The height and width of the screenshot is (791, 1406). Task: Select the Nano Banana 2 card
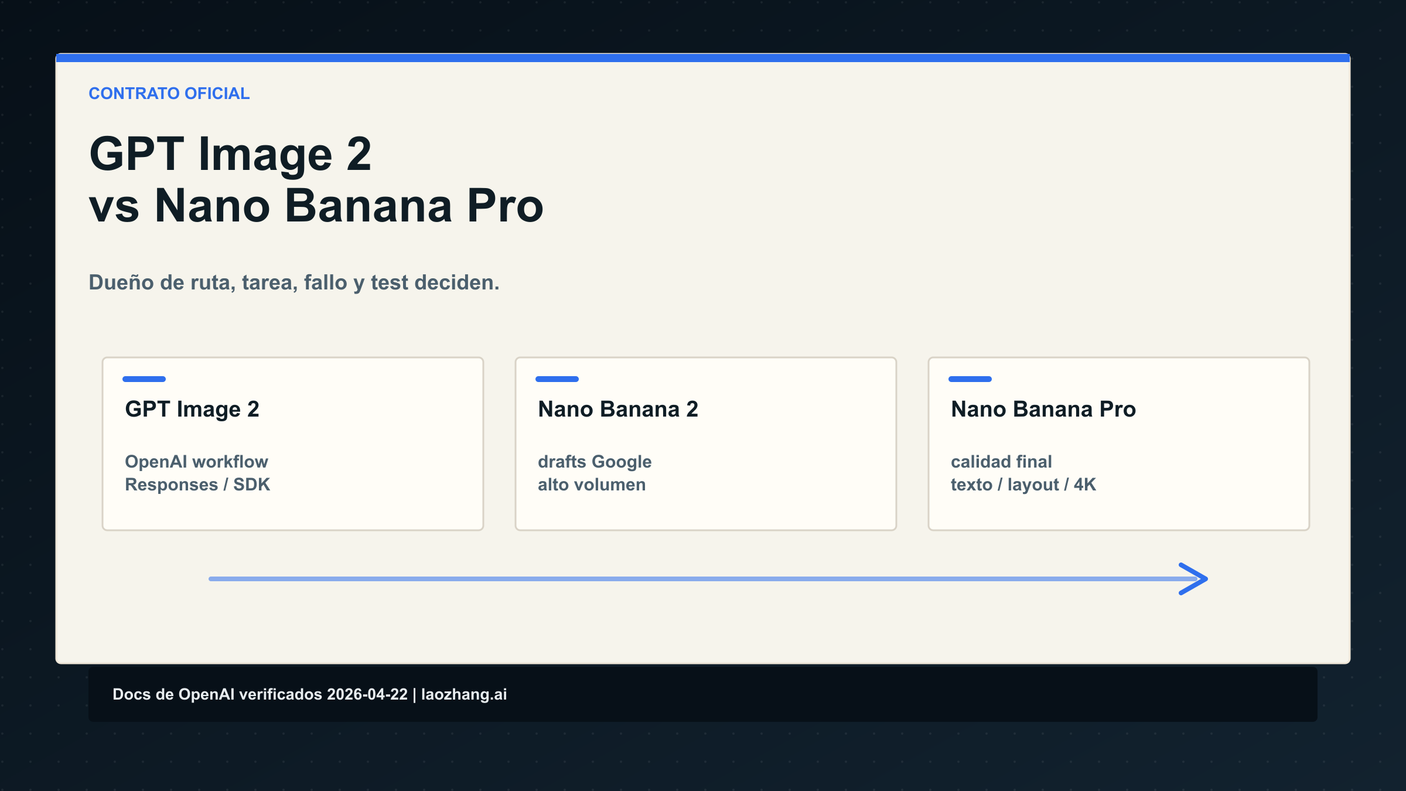(x=705, y=444)
